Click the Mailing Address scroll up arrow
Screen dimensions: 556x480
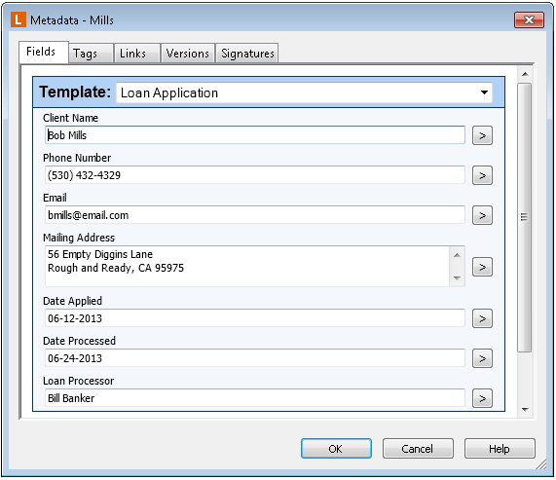pyautogui.click(x=457, y=255)
